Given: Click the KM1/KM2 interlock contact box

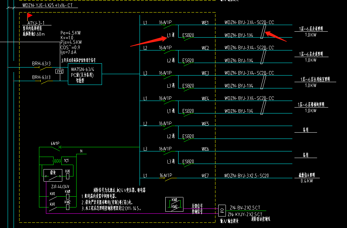Looking at the screenshot, I should (x=174, y=204).
